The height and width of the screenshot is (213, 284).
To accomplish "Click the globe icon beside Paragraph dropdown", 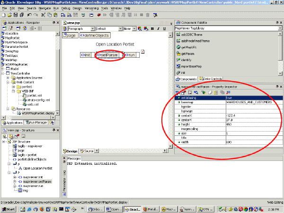I will (x=65, y=28).
